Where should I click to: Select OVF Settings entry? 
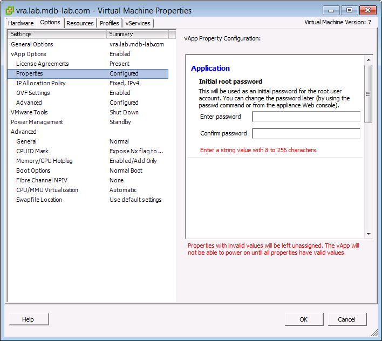32,93
